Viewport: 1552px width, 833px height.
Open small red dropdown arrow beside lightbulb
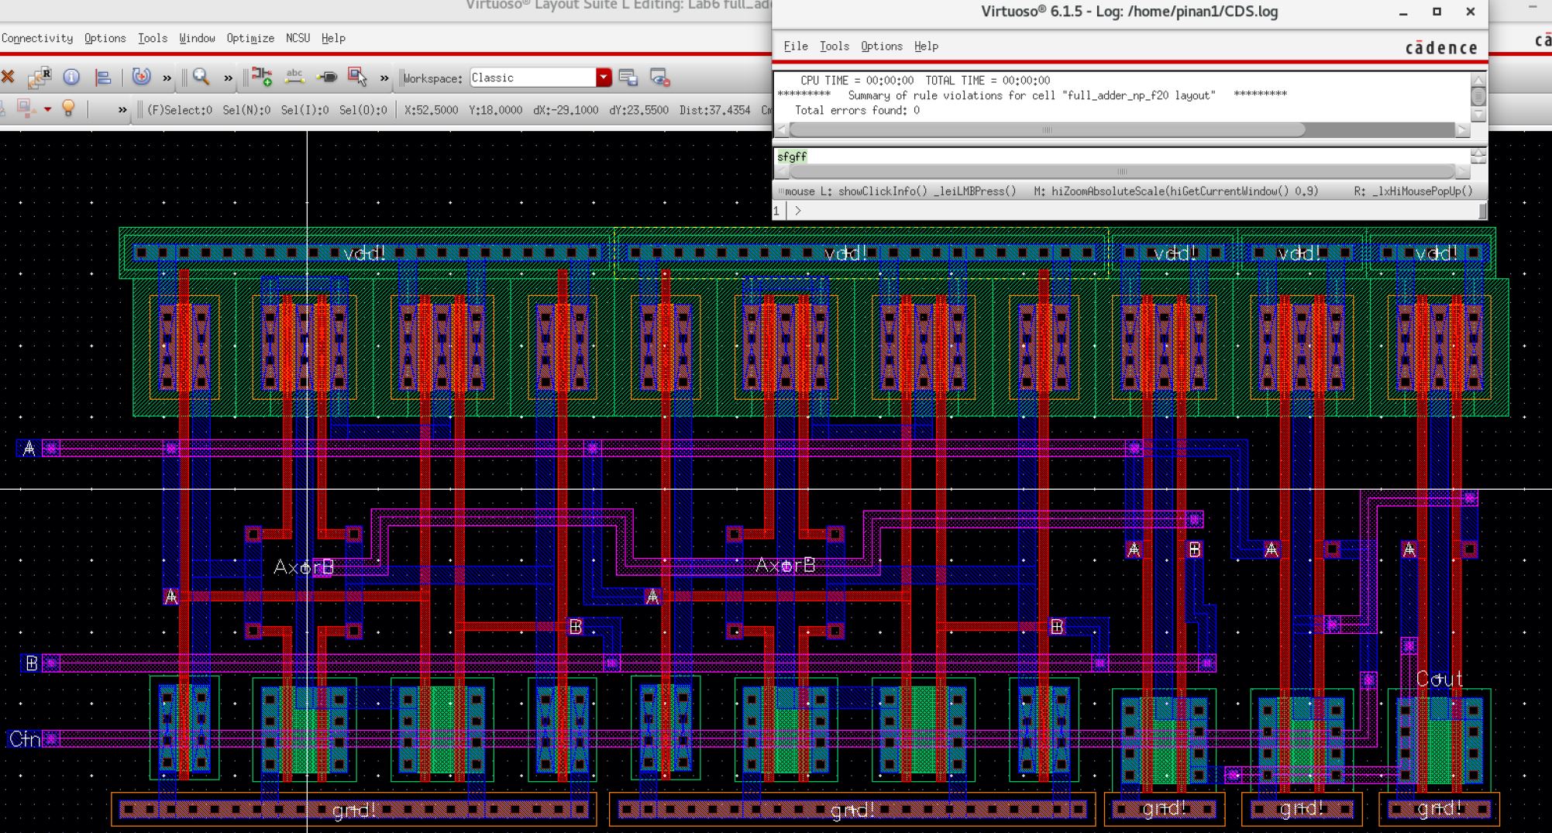47,109
